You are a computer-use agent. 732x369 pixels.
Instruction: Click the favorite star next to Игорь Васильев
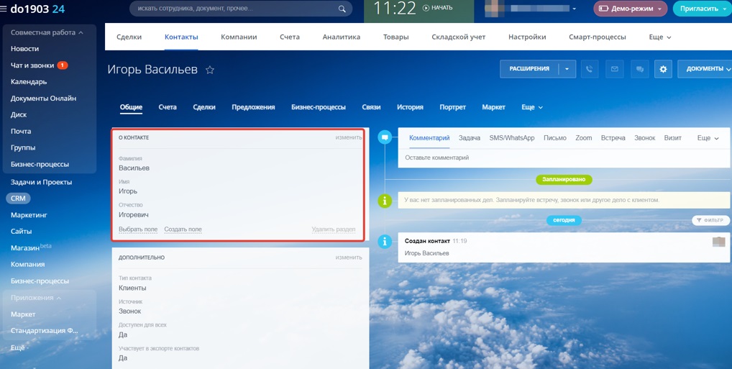(210, 70)
